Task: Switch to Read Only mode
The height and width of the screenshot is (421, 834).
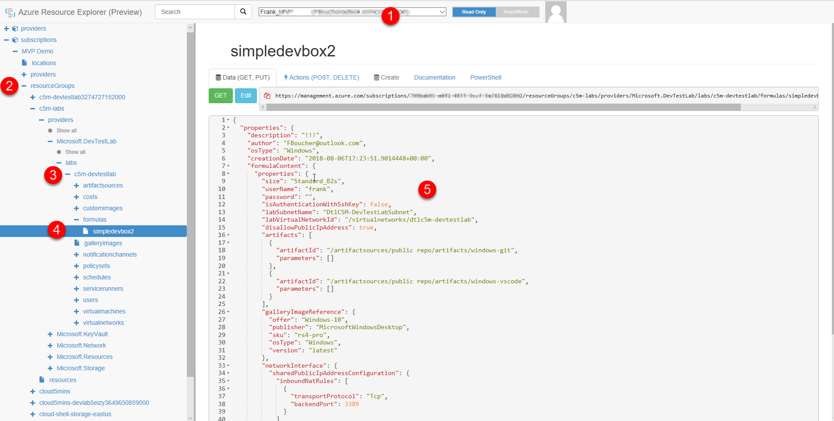Action: (x=474, y=12)
